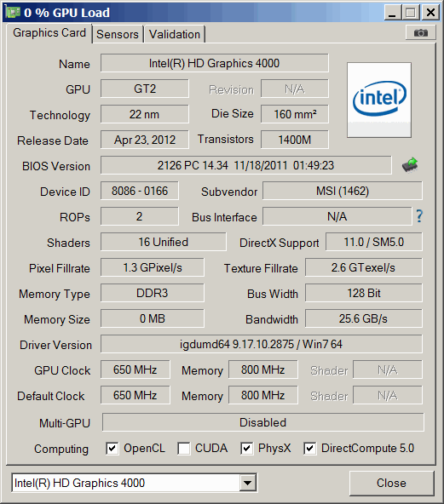Switch to the Sensors tab
This screenshot has height=504, width=444.
coord(118,34)
